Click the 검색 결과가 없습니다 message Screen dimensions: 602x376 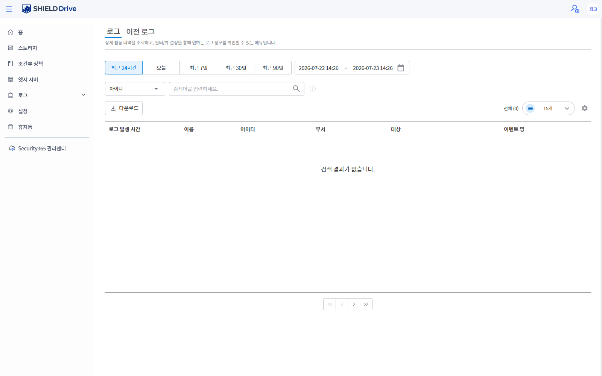click(x=348, y=169)
